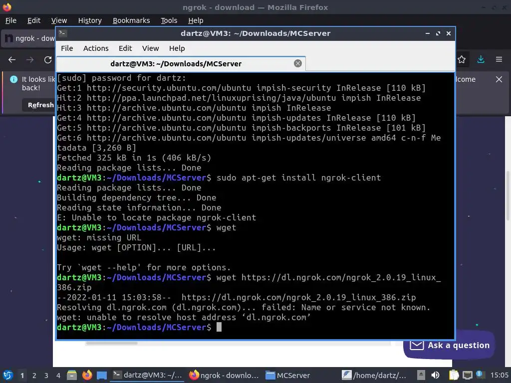
Task: Open the terminal View menu
Action: click(150, 48)
